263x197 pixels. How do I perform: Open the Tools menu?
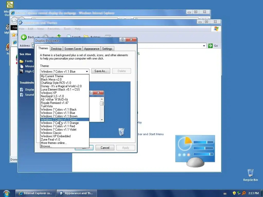click(x=67, y=29)
